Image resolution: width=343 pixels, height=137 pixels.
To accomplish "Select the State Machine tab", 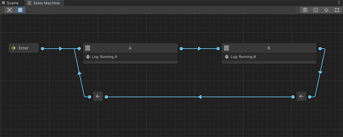I will (x=45, y=3).
